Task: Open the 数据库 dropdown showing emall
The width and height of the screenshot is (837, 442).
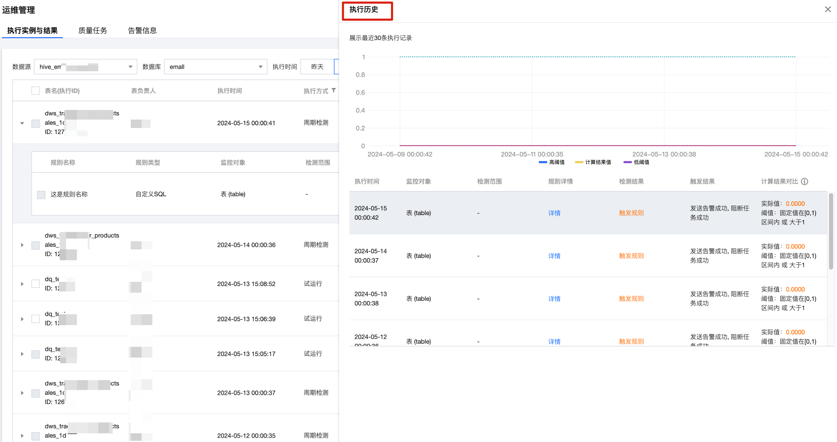Action: [x=215, y=67]
